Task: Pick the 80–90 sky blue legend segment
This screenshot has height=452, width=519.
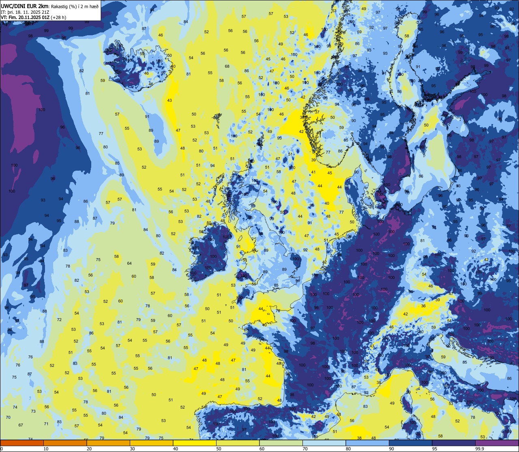Action: 367,443
